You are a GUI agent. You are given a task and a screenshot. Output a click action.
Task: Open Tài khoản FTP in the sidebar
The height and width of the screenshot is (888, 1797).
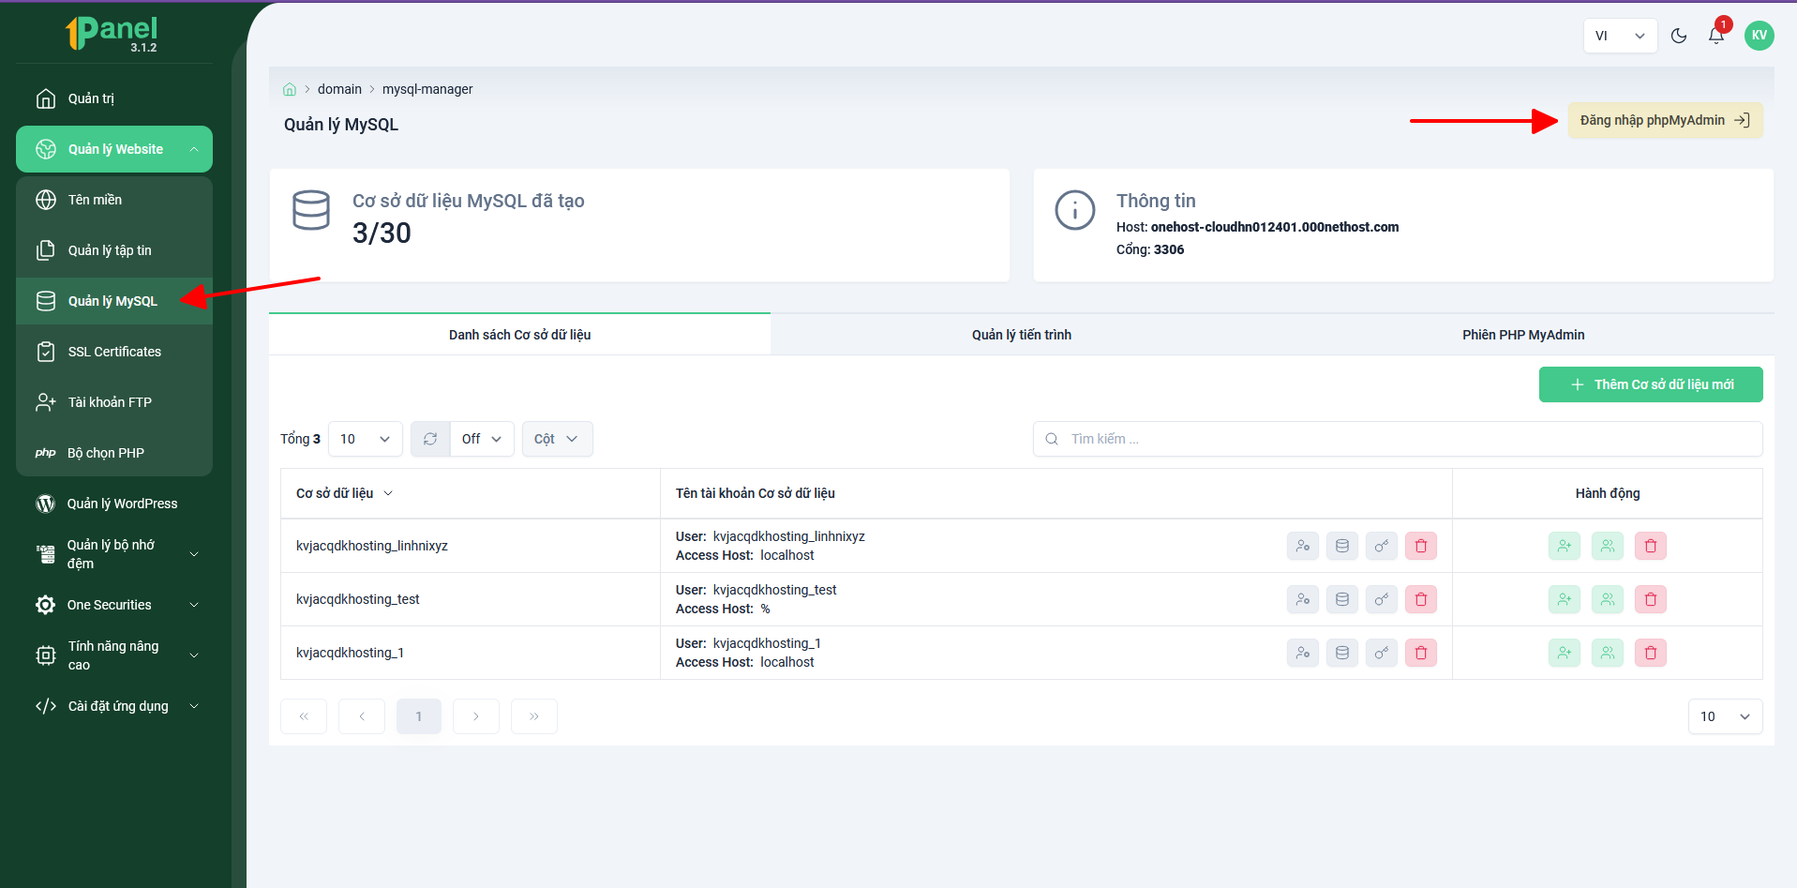114,402
